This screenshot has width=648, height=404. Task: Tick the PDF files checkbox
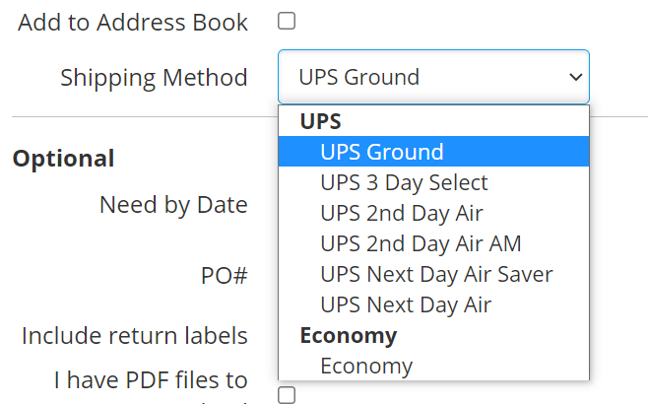287,395
